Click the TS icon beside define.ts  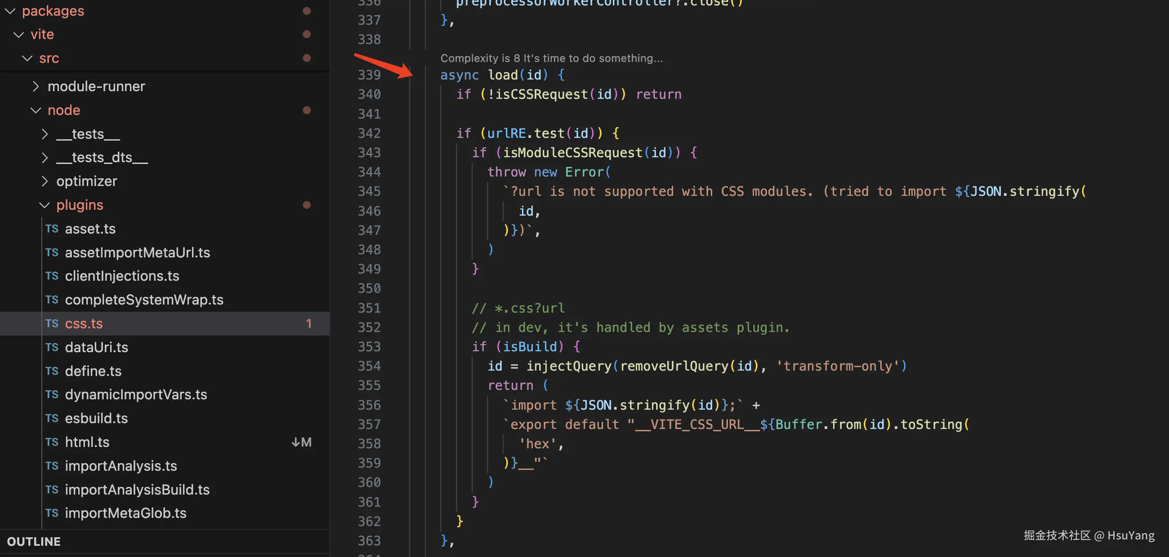coord(52,371)
